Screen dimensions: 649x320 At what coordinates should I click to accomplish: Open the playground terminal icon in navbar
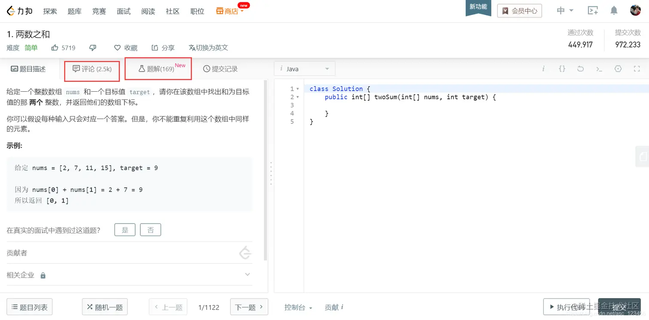pos(593,11)
